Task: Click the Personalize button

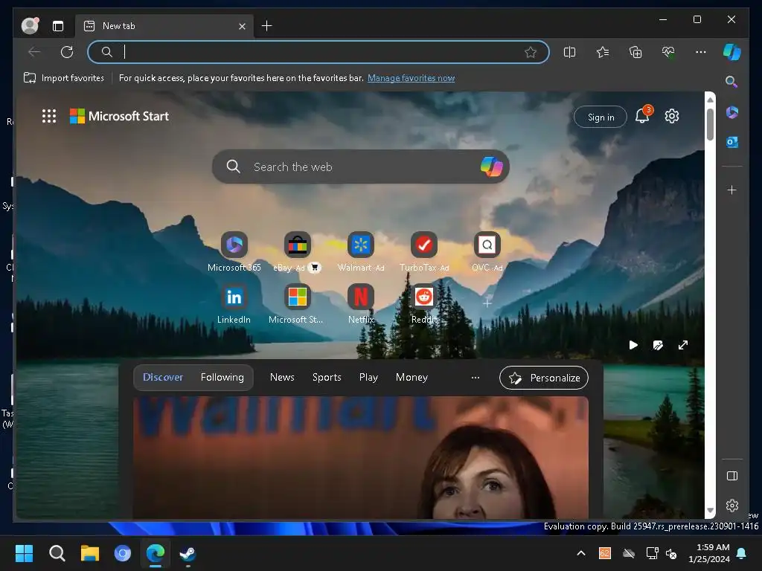Action: tap(543, 378)
